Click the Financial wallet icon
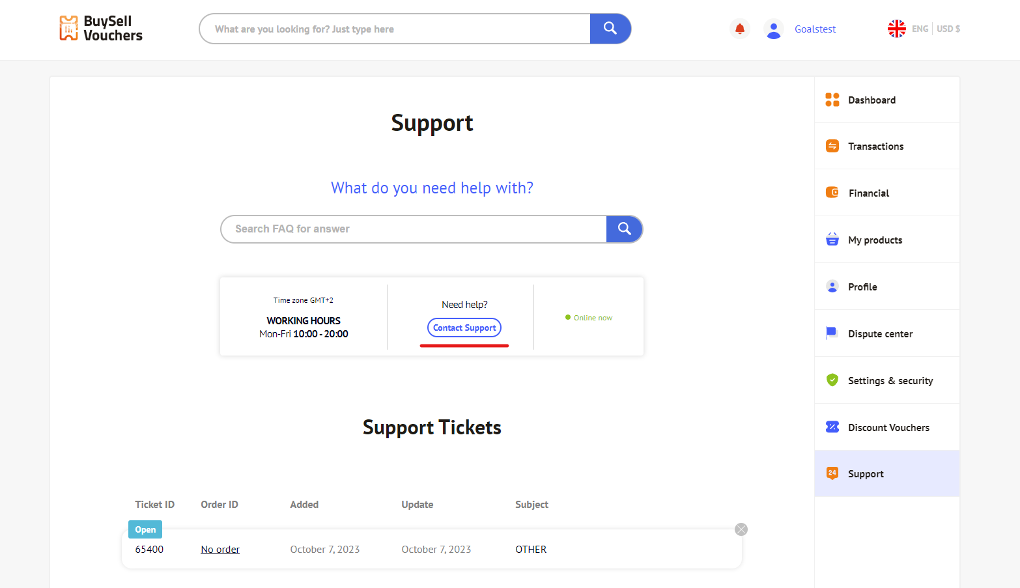 [832, 192]
